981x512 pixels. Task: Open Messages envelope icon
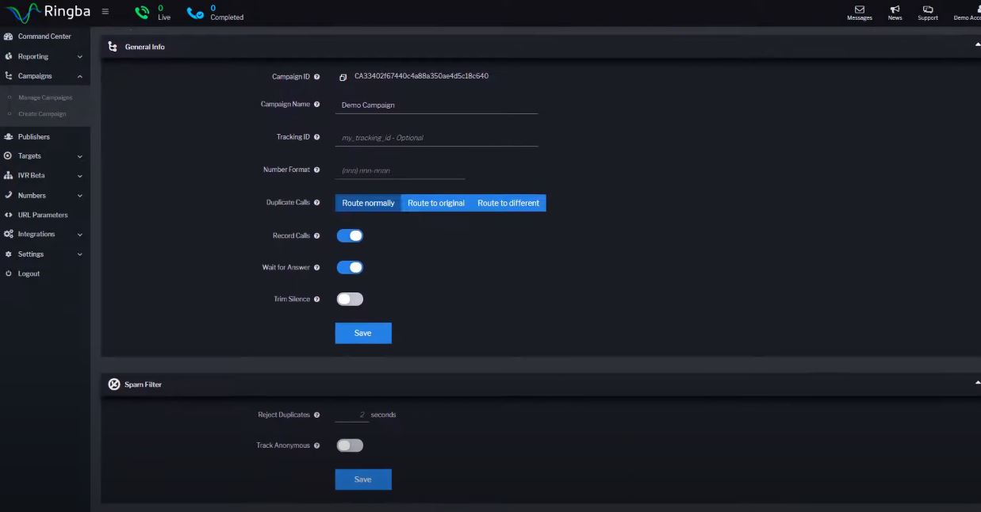pos(860,10)
